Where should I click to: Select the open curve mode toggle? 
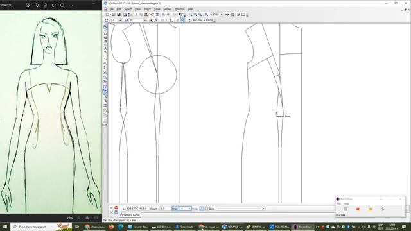pyautogui.click(x=201, y=209)
